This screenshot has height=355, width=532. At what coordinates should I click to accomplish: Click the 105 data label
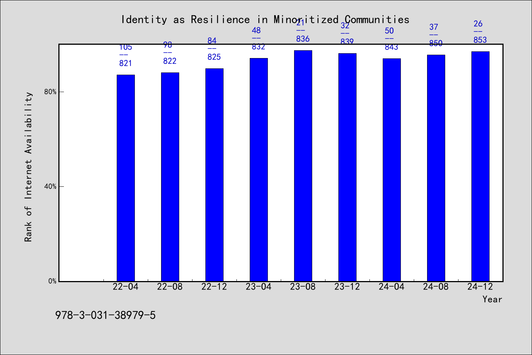coord(126,47)
